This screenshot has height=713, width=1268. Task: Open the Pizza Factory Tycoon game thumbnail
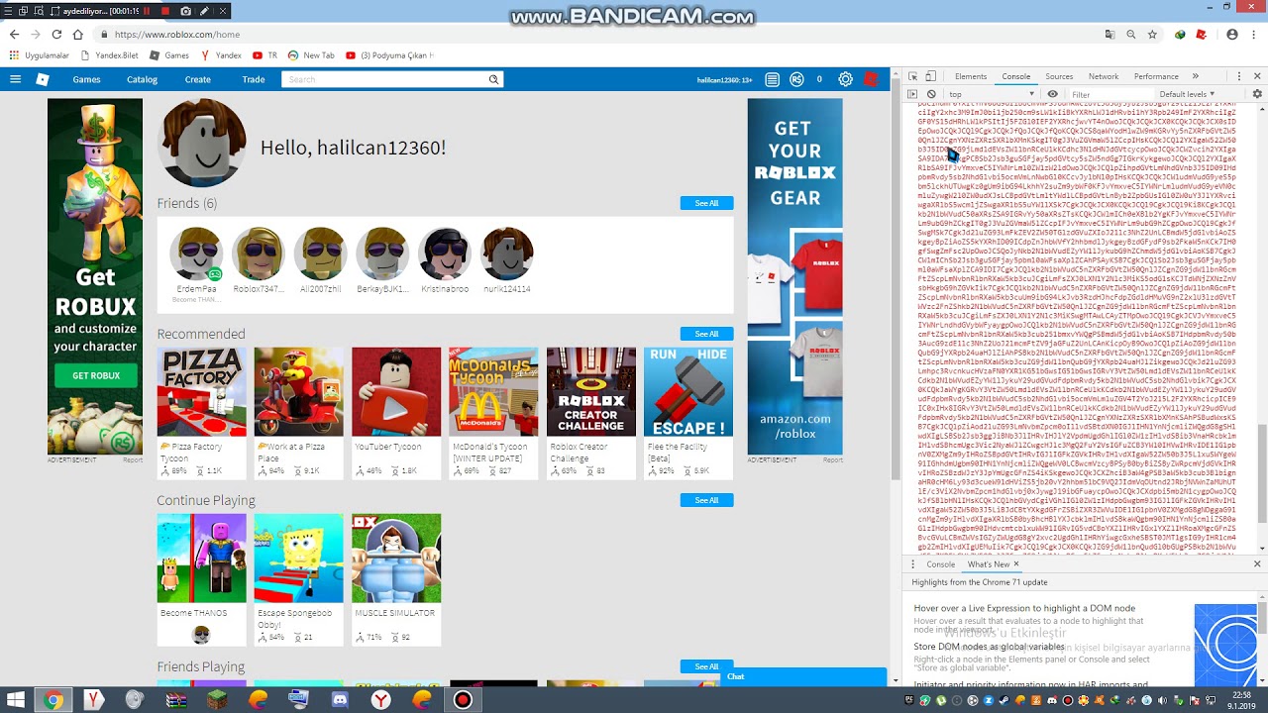click(x=201, y=392)
